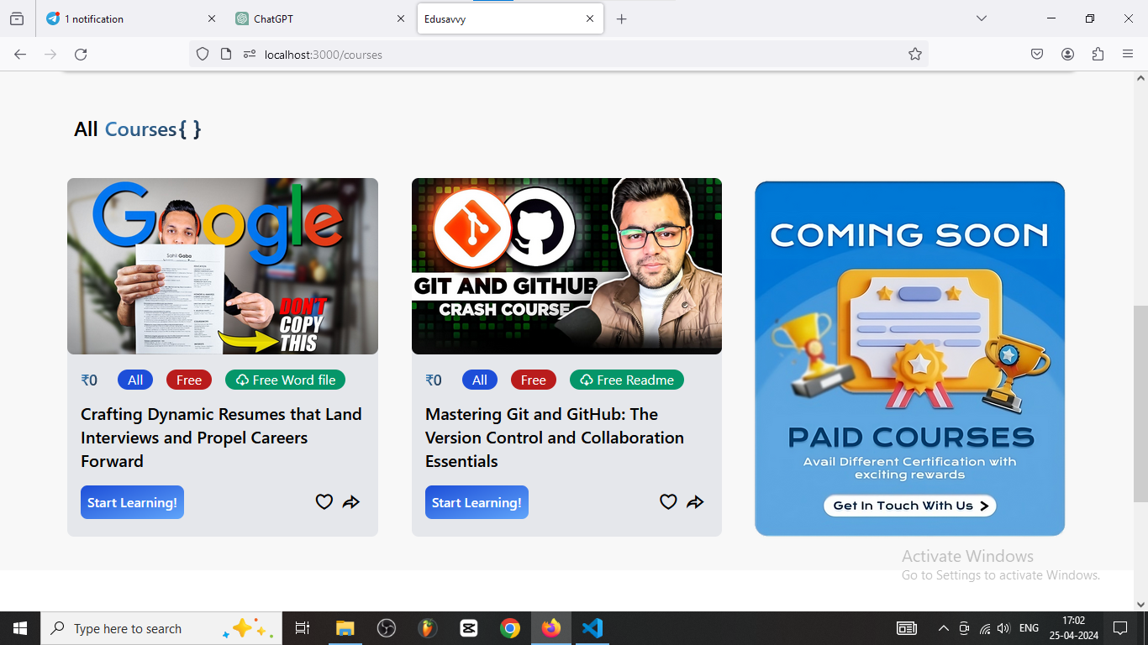Open the volume control in system tray
The image size is (1148, 645).
pos(1003,628)
